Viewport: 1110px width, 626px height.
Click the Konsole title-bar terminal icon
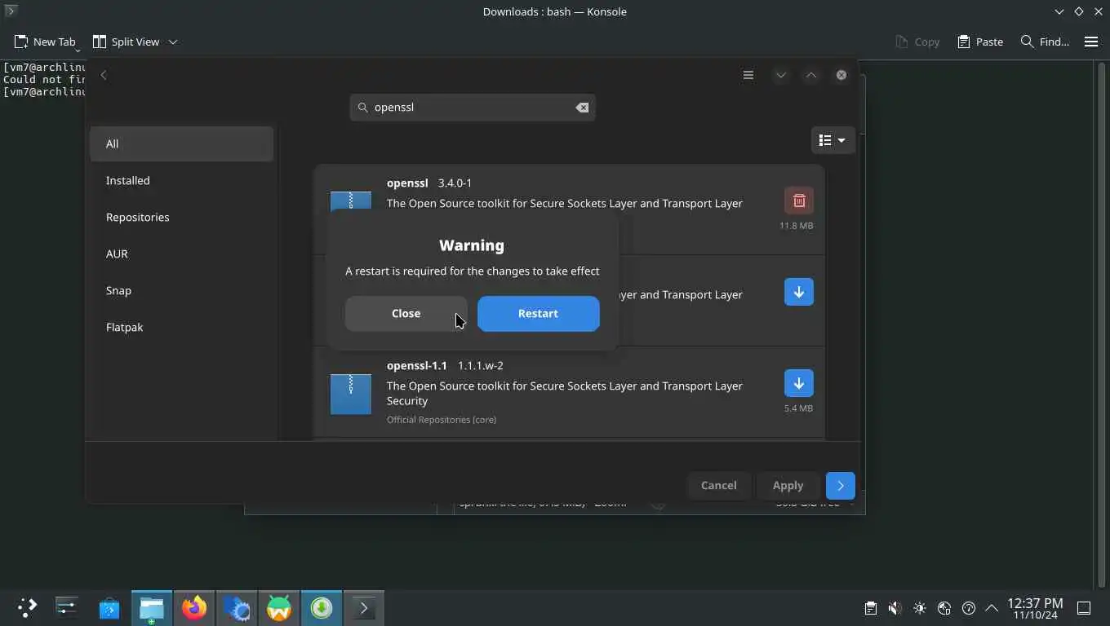(11, 11)
